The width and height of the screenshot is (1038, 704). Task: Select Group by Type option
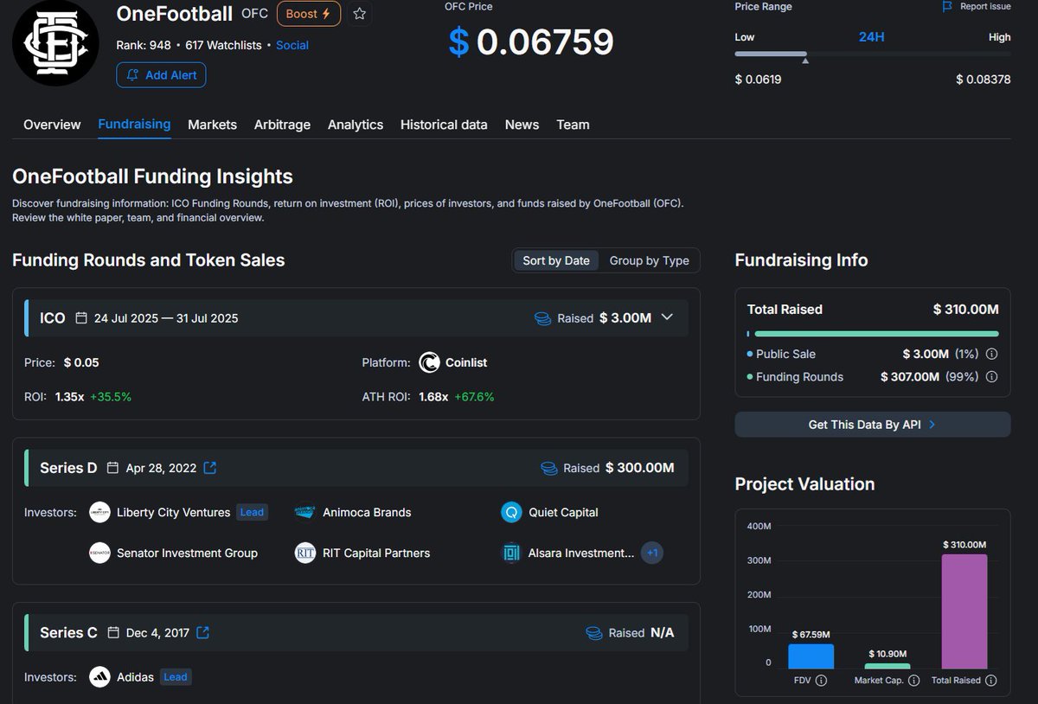(649, 260)
